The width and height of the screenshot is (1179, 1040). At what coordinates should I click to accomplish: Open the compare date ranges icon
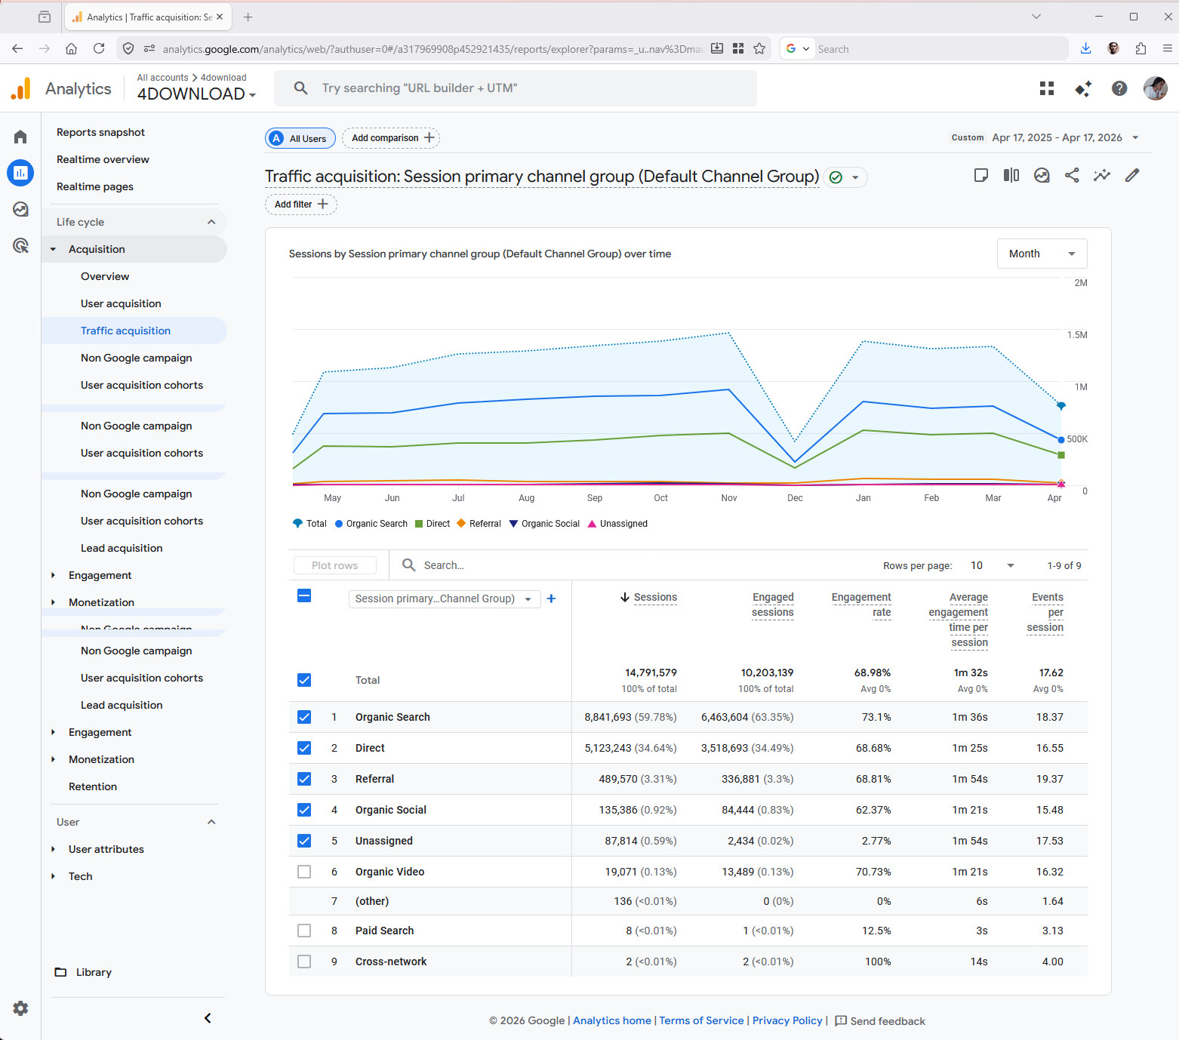pyautogui.click(x=1011, y=176)
